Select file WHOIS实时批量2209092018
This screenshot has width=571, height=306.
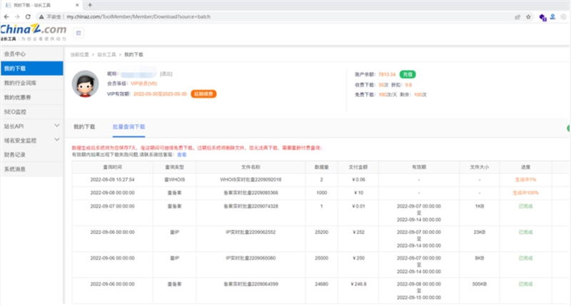(x=251, y=180)
